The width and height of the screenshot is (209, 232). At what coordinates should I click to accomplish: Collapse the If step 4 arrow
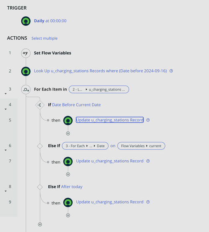point(5,109)
